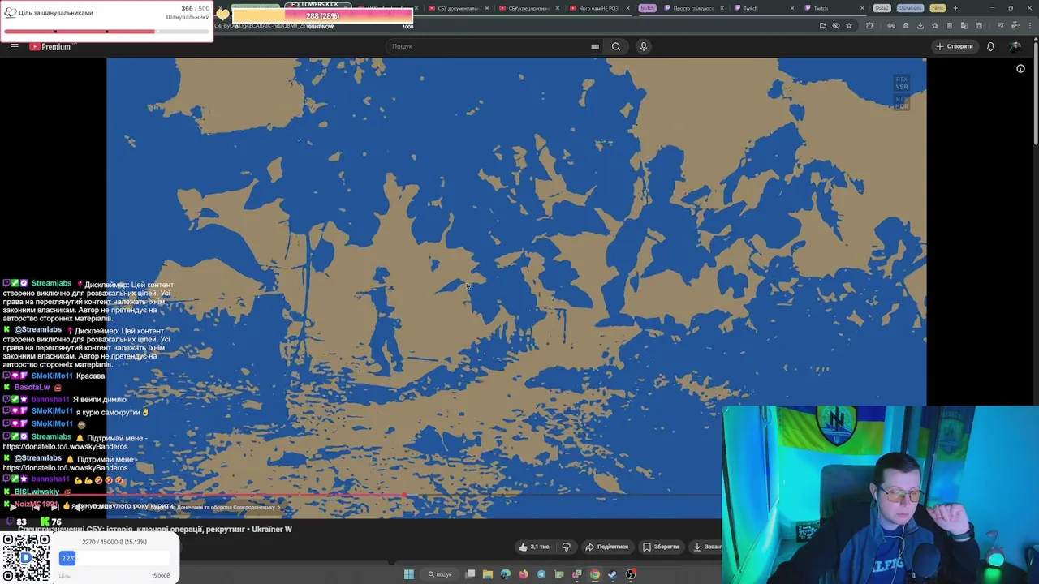1039x584 pixels.
Task: Click the donation QR code thumbnail
Action: (26, 558)
